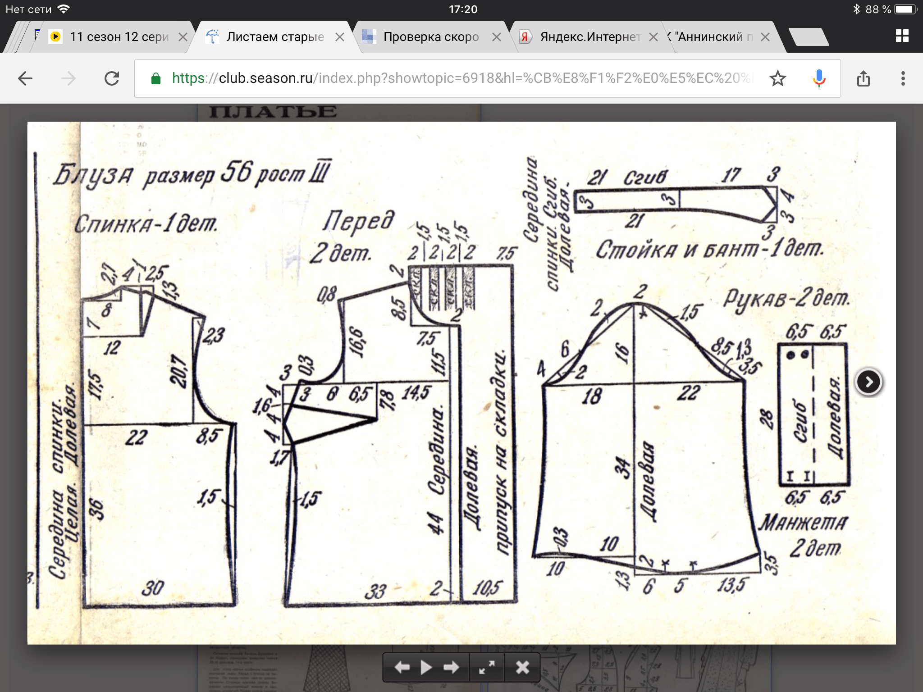Close the 'Аннинский' tab
The width and height of the screenshot is (923, 692).
[765, 37]
